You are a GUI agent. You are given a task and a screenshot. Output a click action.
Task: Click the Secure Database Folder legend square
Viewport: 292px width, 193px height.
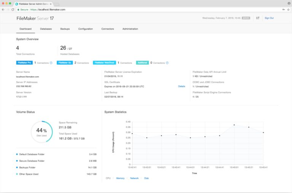[x=17, y=161]
